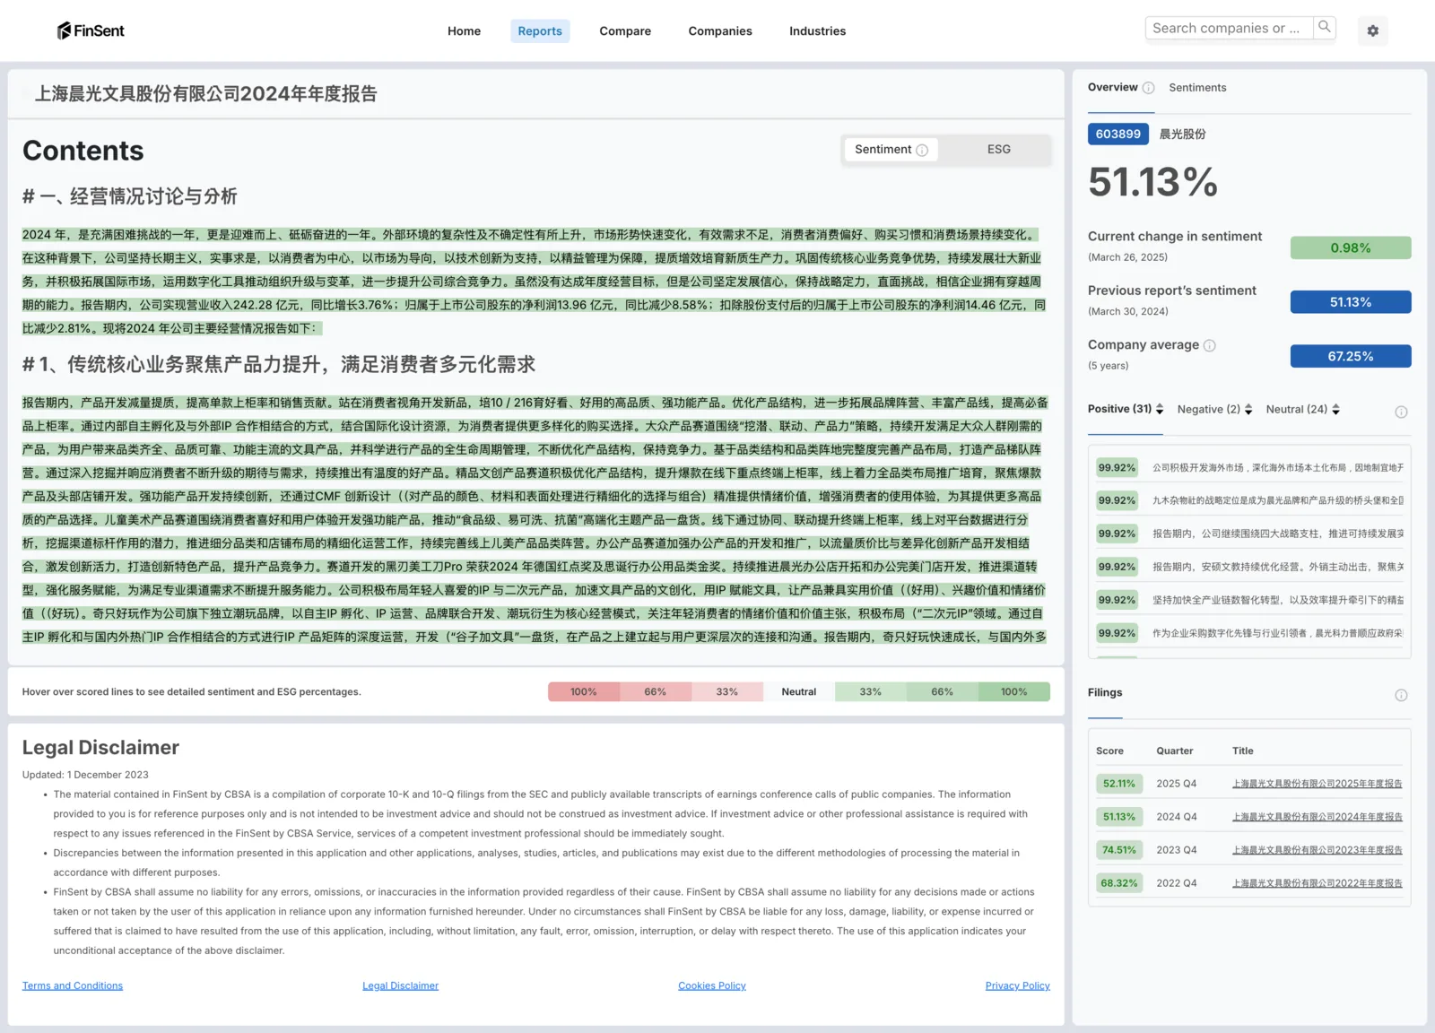
Task: Click info icon in sentiment filter row
Action: tap(1401, 412)
